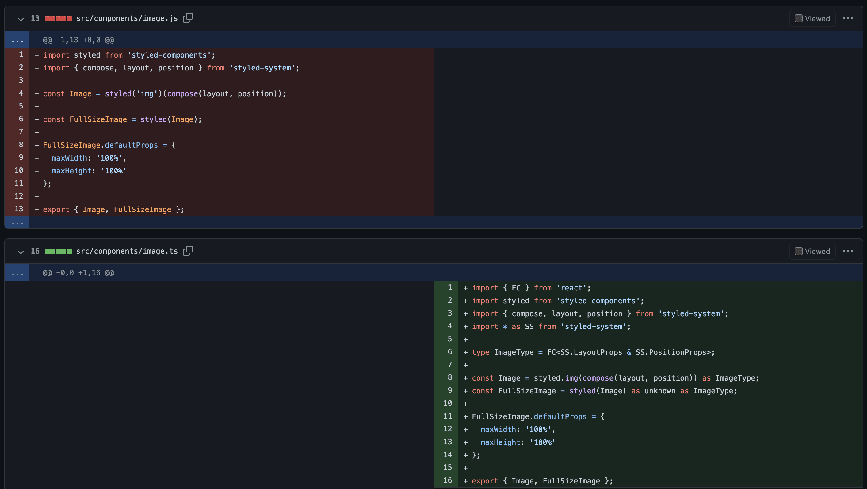Copy path of image.ts file

coord(188,251)
